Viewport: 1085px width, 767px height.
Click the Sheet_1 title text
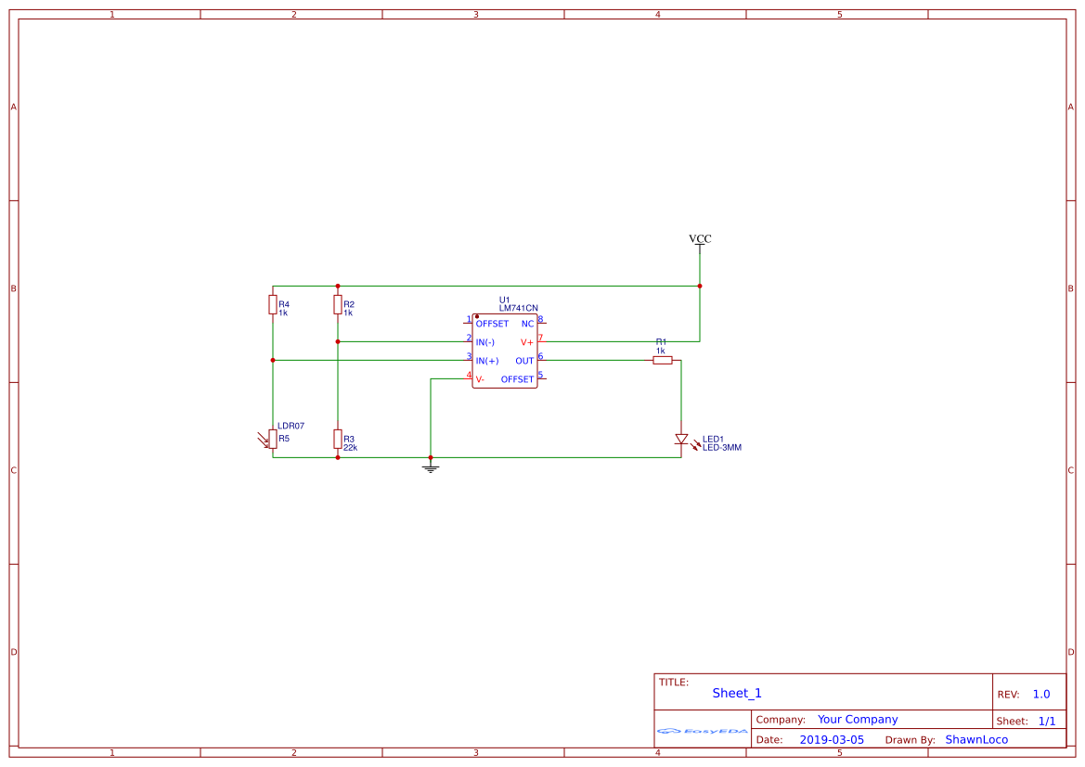coord(736,693)
